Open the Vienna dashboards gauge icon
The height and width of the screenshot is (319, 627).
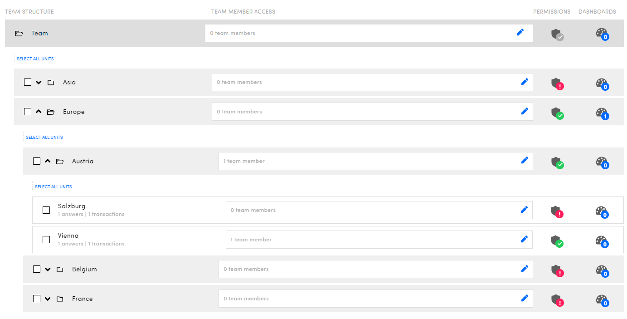[x=602, y=241]
